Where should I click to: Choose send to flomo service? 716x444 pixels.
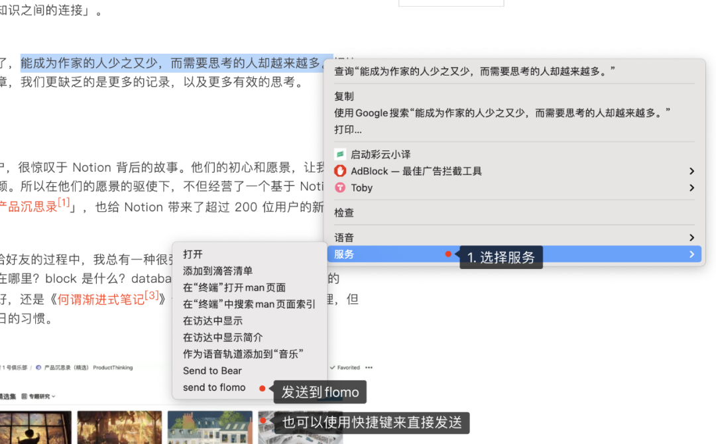249,388
